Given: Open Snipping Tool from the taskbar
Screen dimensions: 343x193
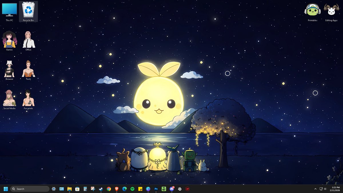Looking at the screenshot, I should [x=93, y=189].
